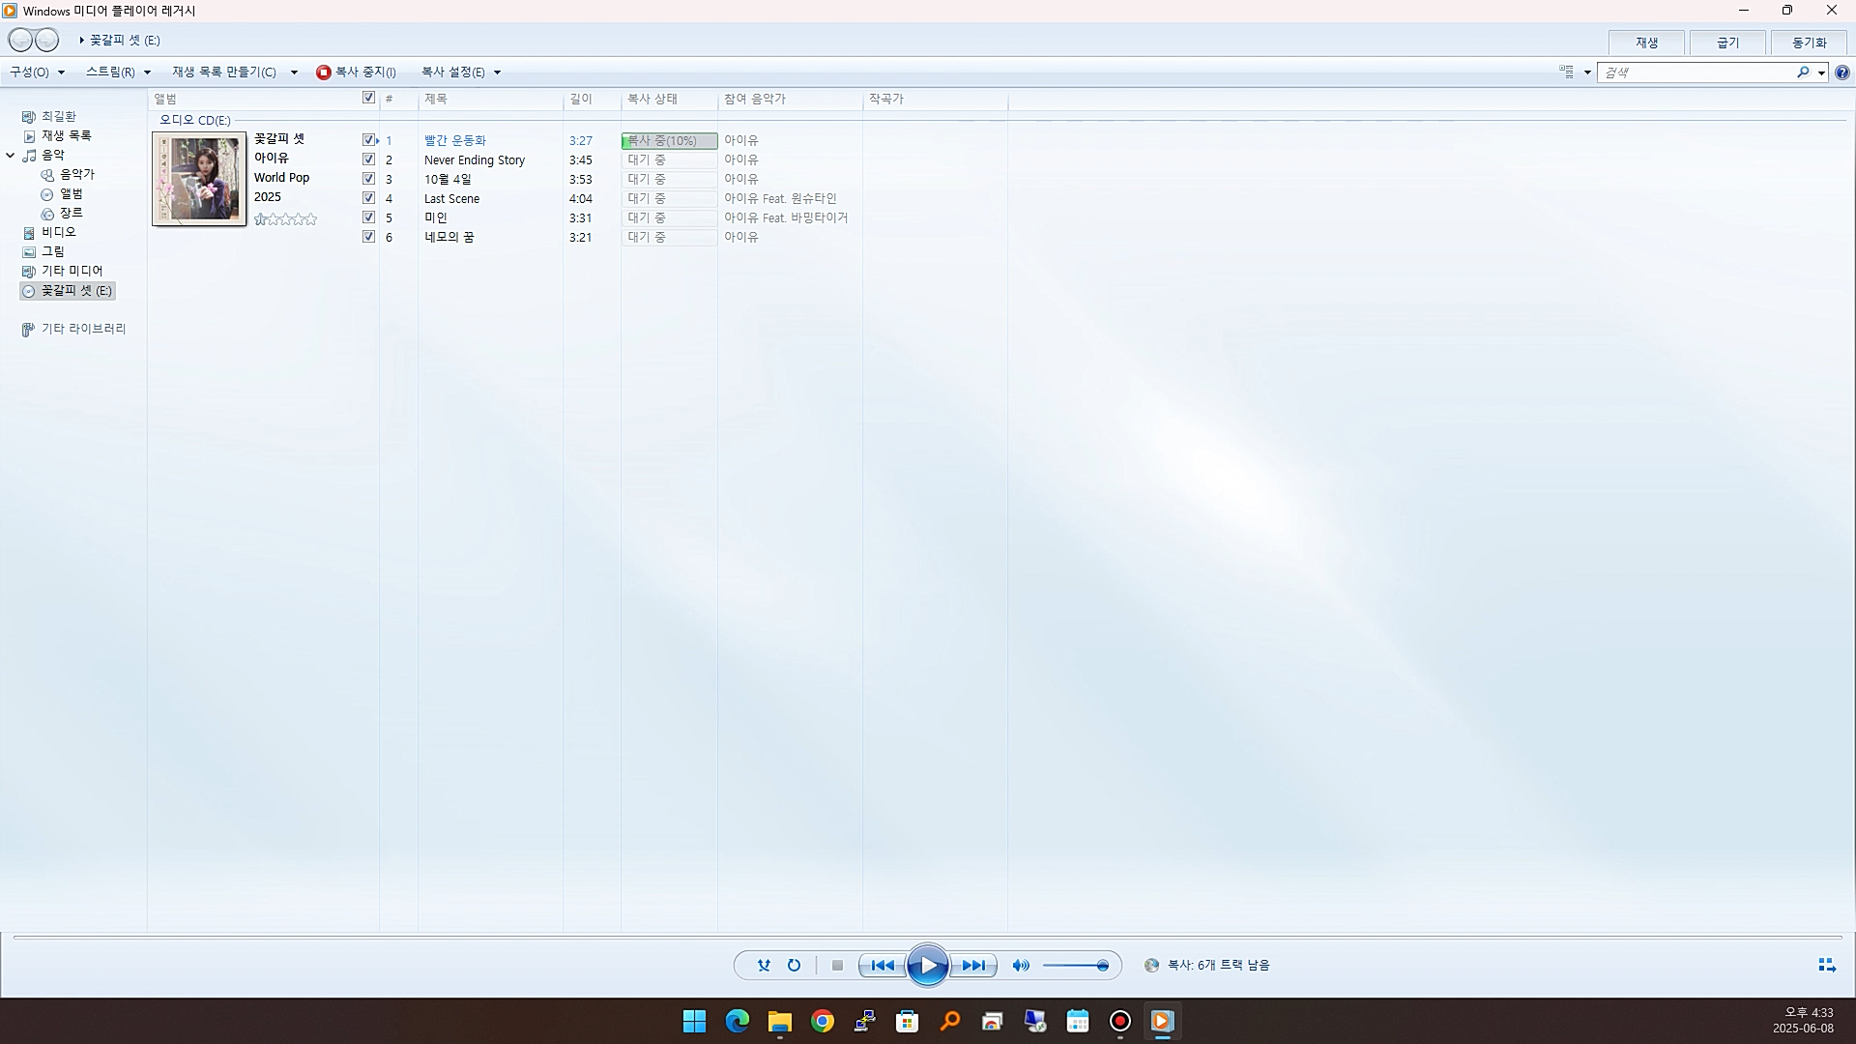The width and height of the screenshot is (1856, 1044).
Task: Toggle the select-all header checkbox
Action: [x=368, y=98]
